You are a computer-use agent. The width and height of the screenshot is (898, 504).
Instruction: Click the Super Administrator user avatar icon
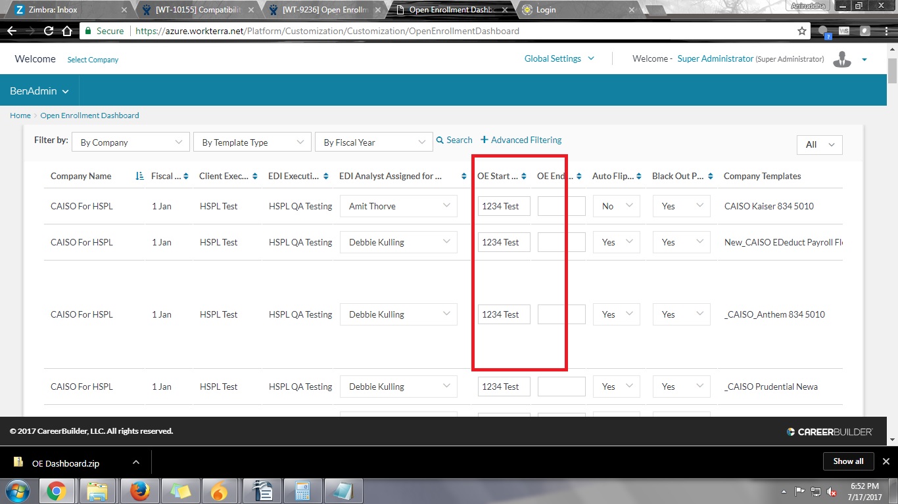pos(841,59)
